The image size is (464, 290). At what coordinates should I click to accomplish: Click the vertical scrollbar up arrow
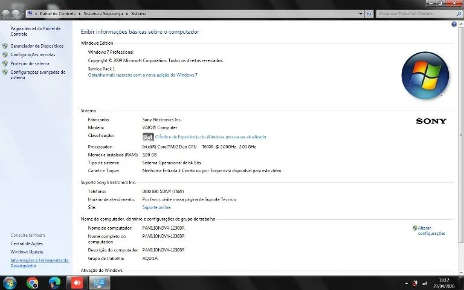tap(461, 24)
